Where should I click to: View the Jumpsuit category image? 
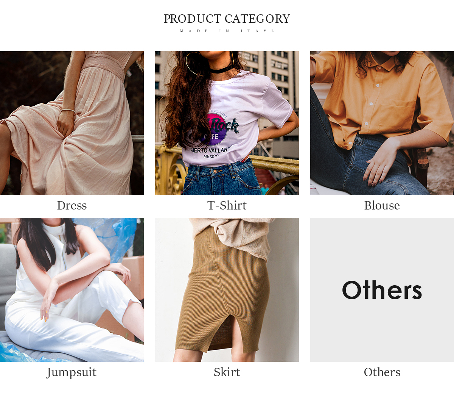[x=72, y=290]
